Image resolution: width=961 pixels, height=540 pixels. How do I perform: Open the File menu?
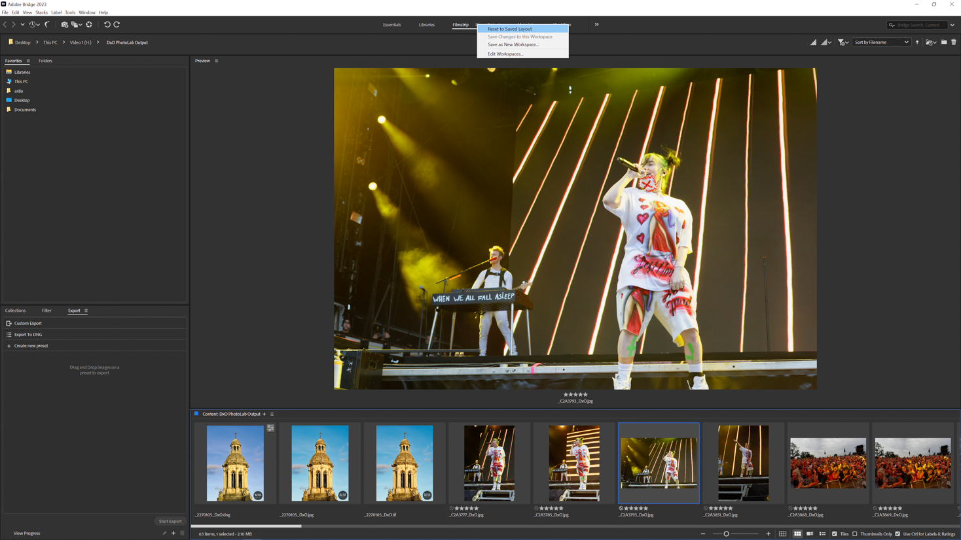tap(5, 12)
